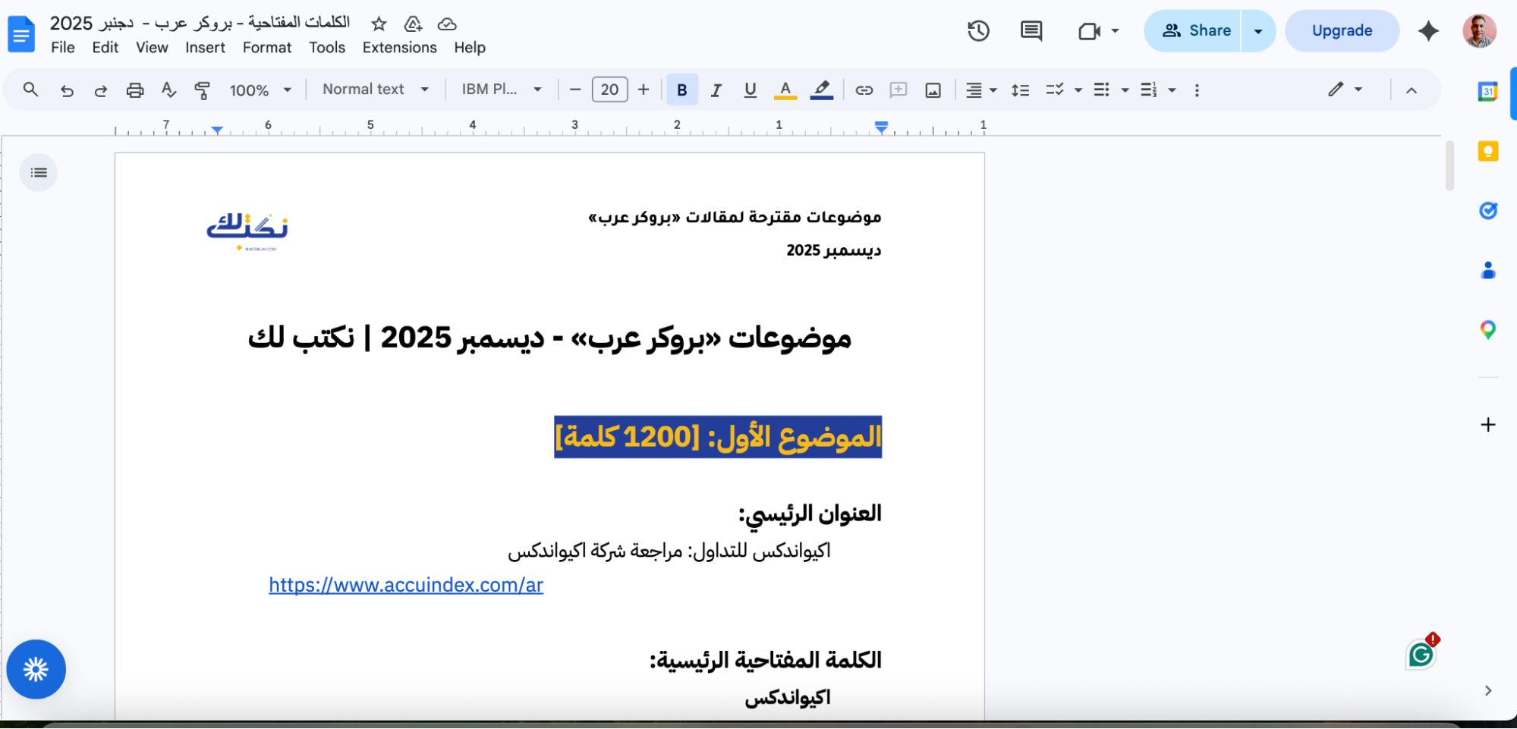The height and width of the screenshot is (729, 1517).
Task: Open the Gemini sparkle icon
Action: [x=1428, y=31]
